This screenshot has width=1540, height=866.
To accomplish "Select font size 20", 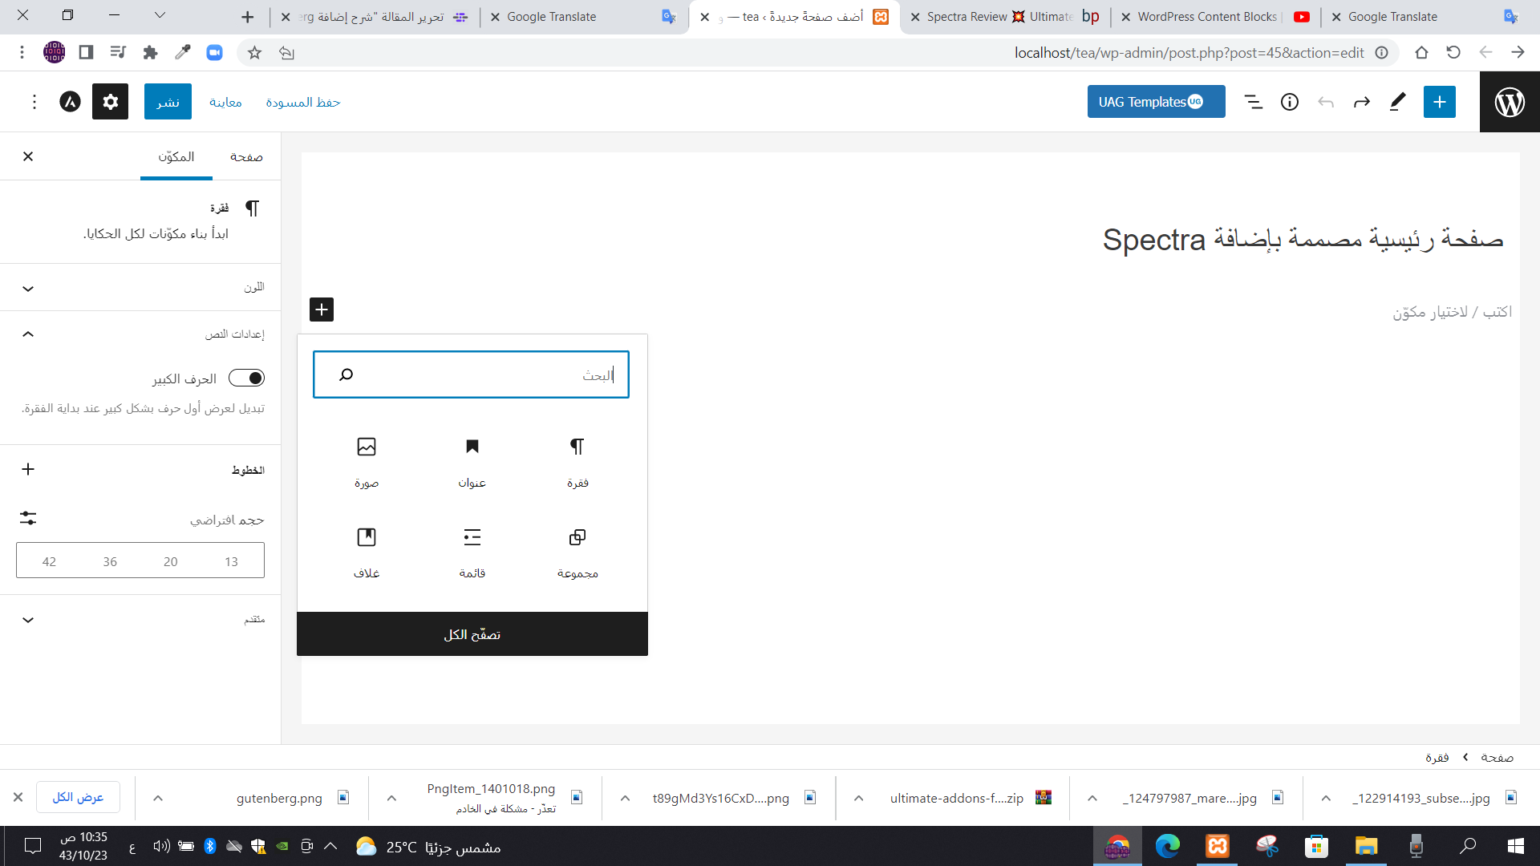I will click(x=171, y=561).
